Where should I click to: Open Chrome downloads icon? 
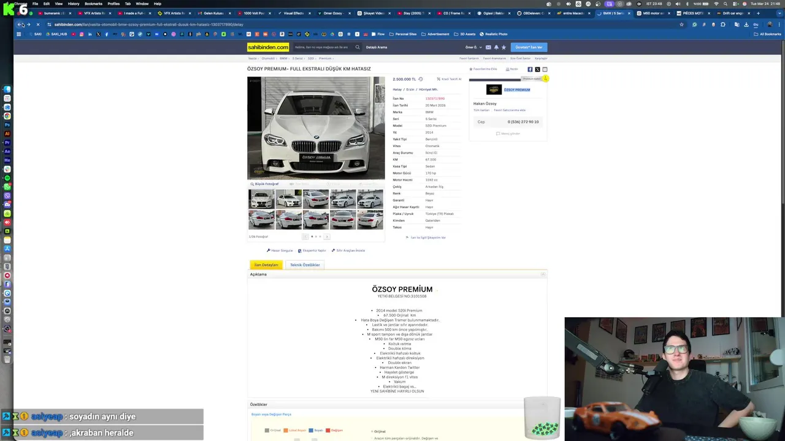pyautogui.click(x=746, y=24)
